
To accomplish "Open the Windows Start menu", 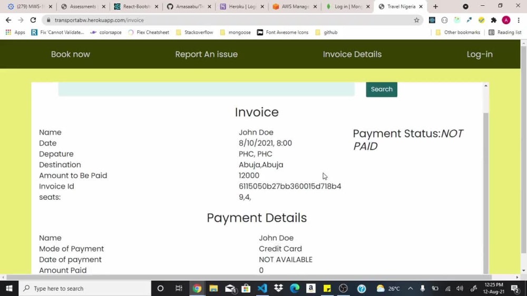I will [9, 288].
